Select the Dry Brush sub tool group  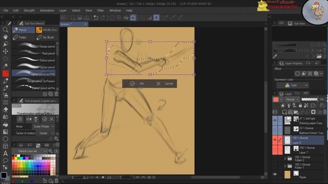pyautogui.click(x=47, y=37)
